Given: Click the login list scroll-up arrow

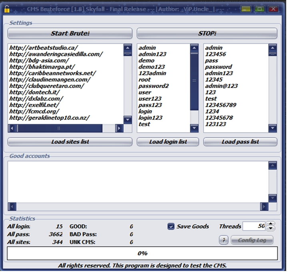Looking at the screenshot, I should coord(194,48).
